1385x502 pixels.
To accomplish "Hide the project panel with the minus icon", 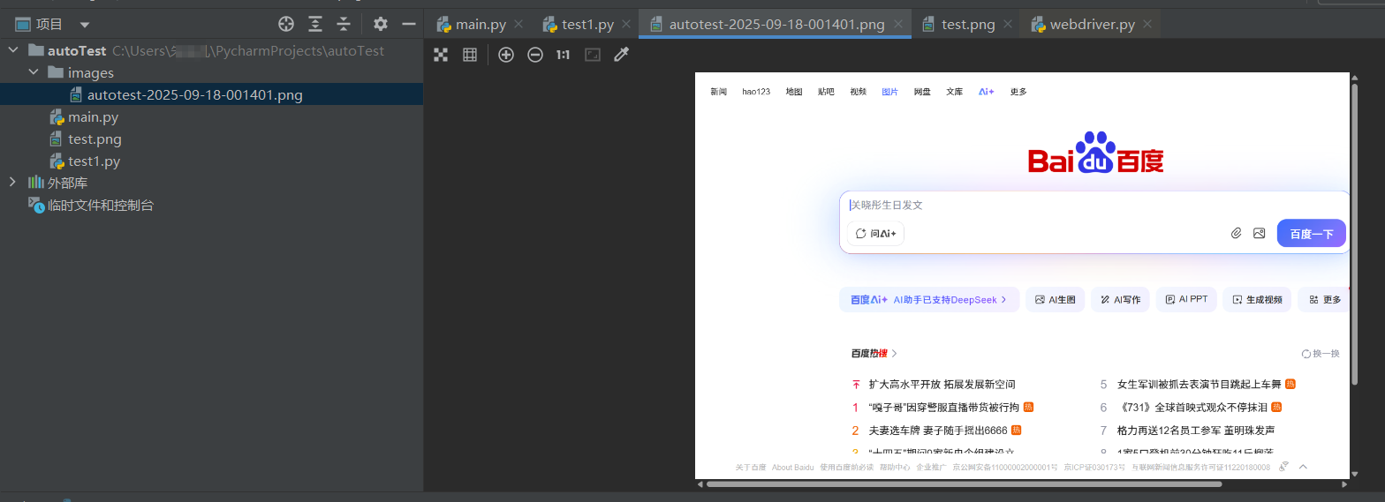I will [408, 24].
